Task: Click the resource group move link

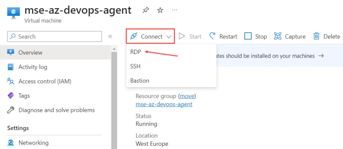Action: coord(187,96)
